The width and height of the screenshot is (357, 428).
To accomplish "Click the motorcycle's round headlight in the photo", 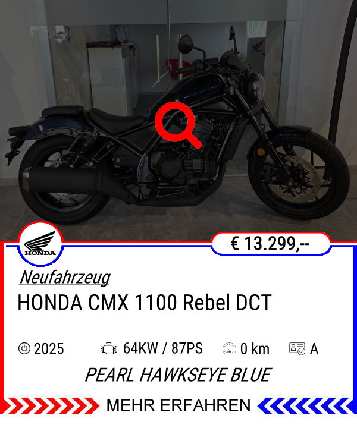I will click(x=256, y=88).
